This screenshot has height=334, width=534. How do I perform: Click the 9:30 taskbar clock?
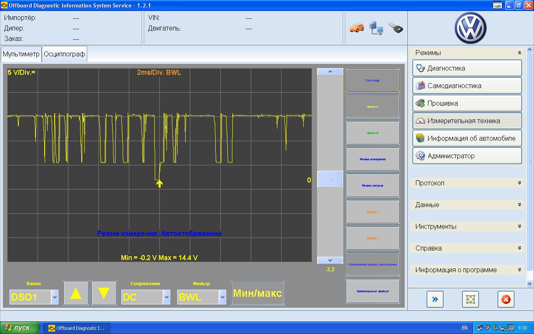coord(522,328)
